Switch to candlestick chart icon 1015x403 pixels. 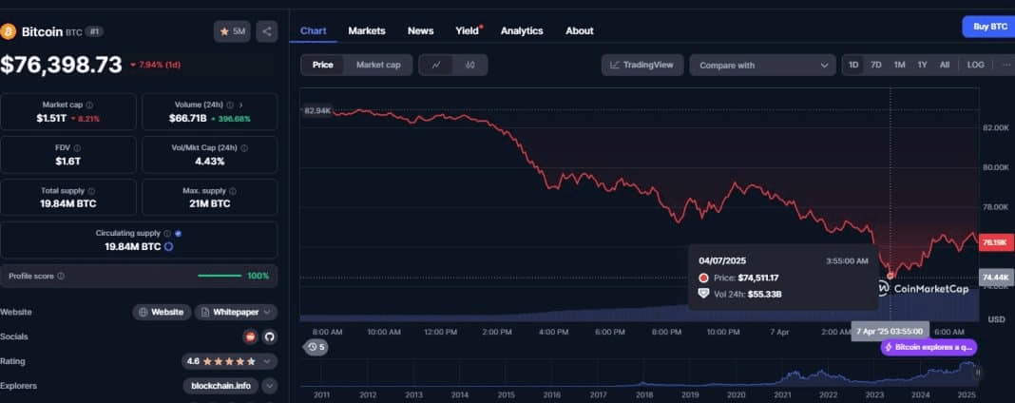click(470, 65)
